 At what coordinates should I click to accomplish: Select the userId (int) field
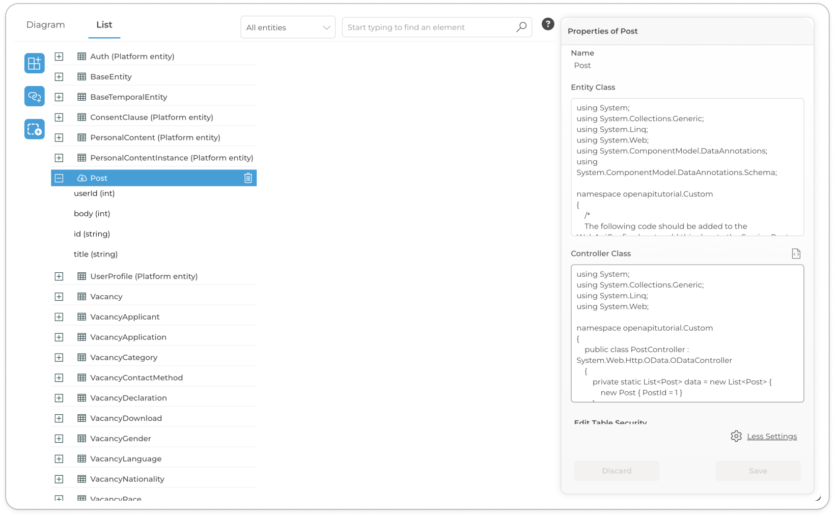pyautogui.click(x=94, y=193)
